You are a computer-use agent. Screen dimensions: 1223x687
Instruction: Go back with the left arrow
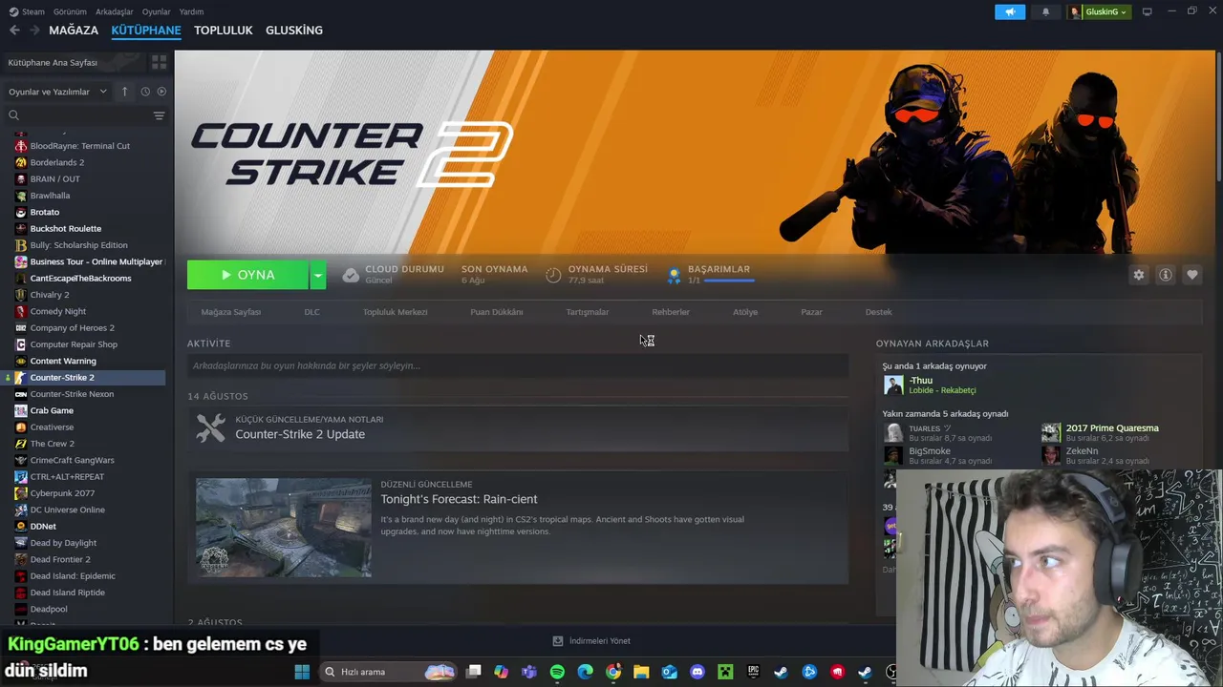(14, 31)
